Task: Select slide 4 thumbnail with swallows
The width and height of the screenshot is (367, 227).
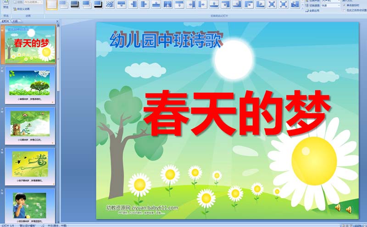Action: click(x=30, y=166)
